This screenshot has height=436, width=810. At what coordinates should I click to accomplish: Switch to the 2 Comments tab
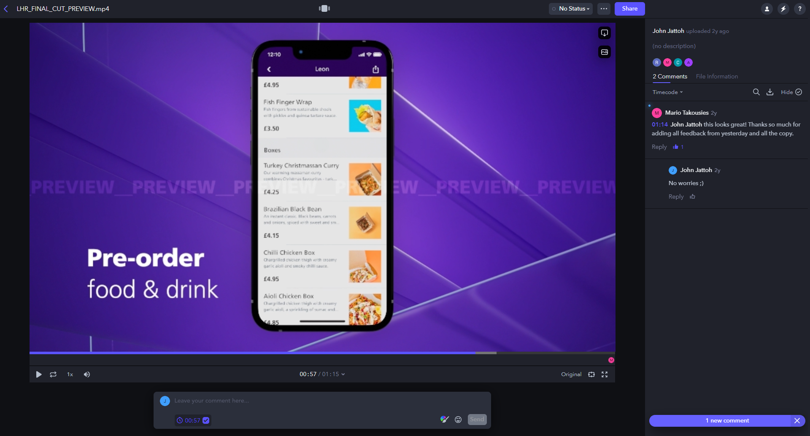670,77
